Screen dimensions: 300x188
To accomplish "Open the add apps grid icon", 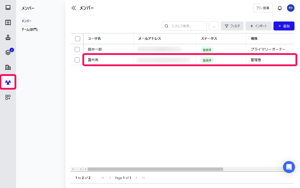I will tap(8, 97).
